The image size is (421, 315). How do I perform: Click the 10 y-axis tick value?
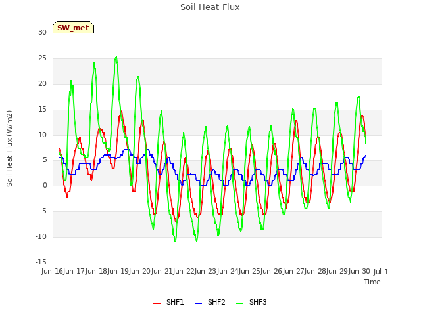coord(42,135)
